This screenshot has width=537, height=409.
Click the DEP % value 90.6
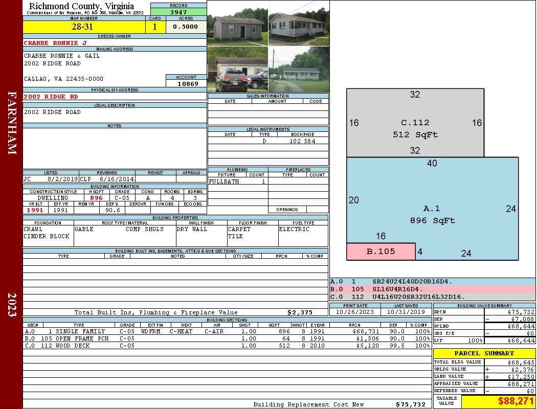click(x=113, y=210)
